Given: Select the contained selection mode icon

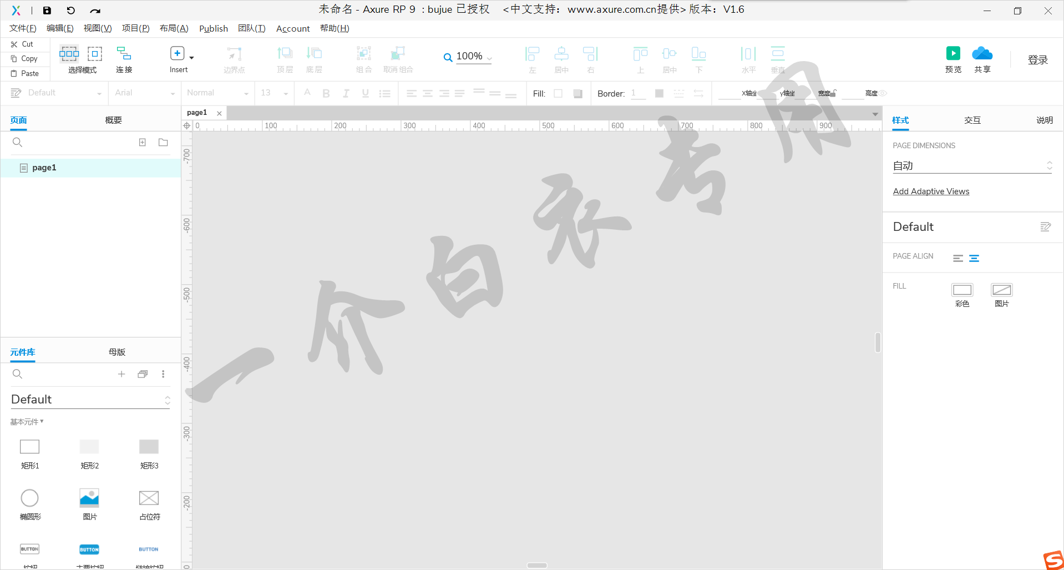Looking at the screenshot, I should [95, 54].
